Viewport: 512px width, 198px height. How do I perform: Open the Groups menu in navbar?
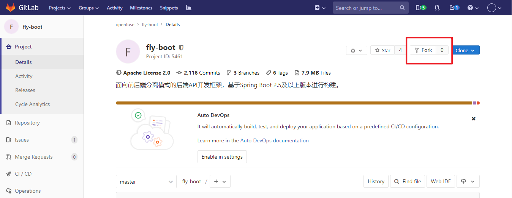[x=88, y=8]
